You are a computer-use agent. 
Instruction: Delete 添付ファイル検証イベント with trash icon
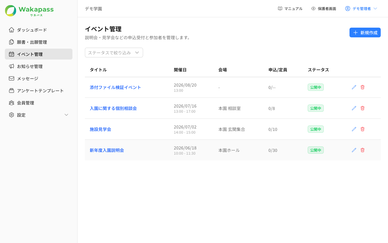tap(363, 87)
